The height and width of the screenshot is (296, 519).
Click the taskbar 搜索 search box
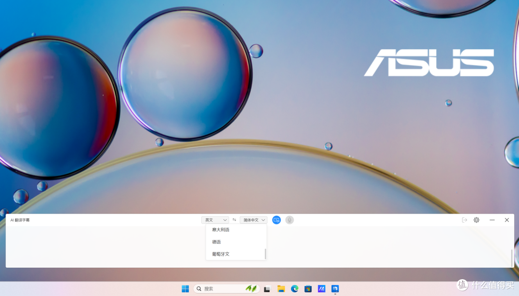[x=226, y=289]
